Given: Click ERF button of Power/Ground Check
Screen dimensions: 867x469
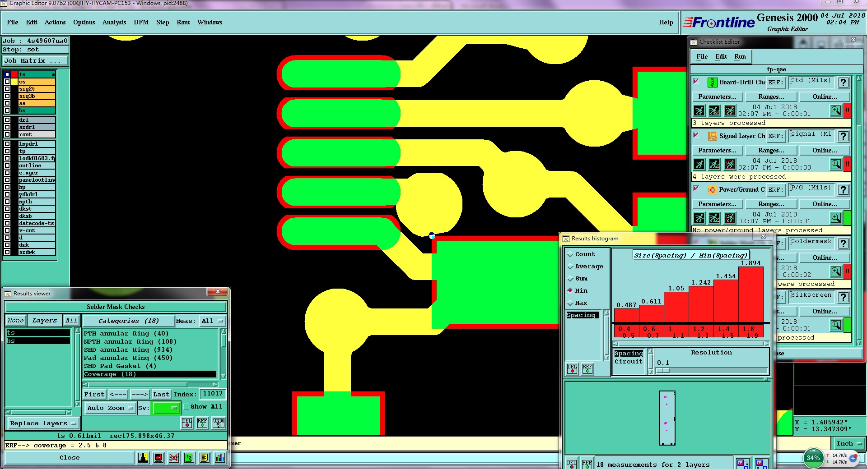Looking at the screenshot, I should coord(775,190).
